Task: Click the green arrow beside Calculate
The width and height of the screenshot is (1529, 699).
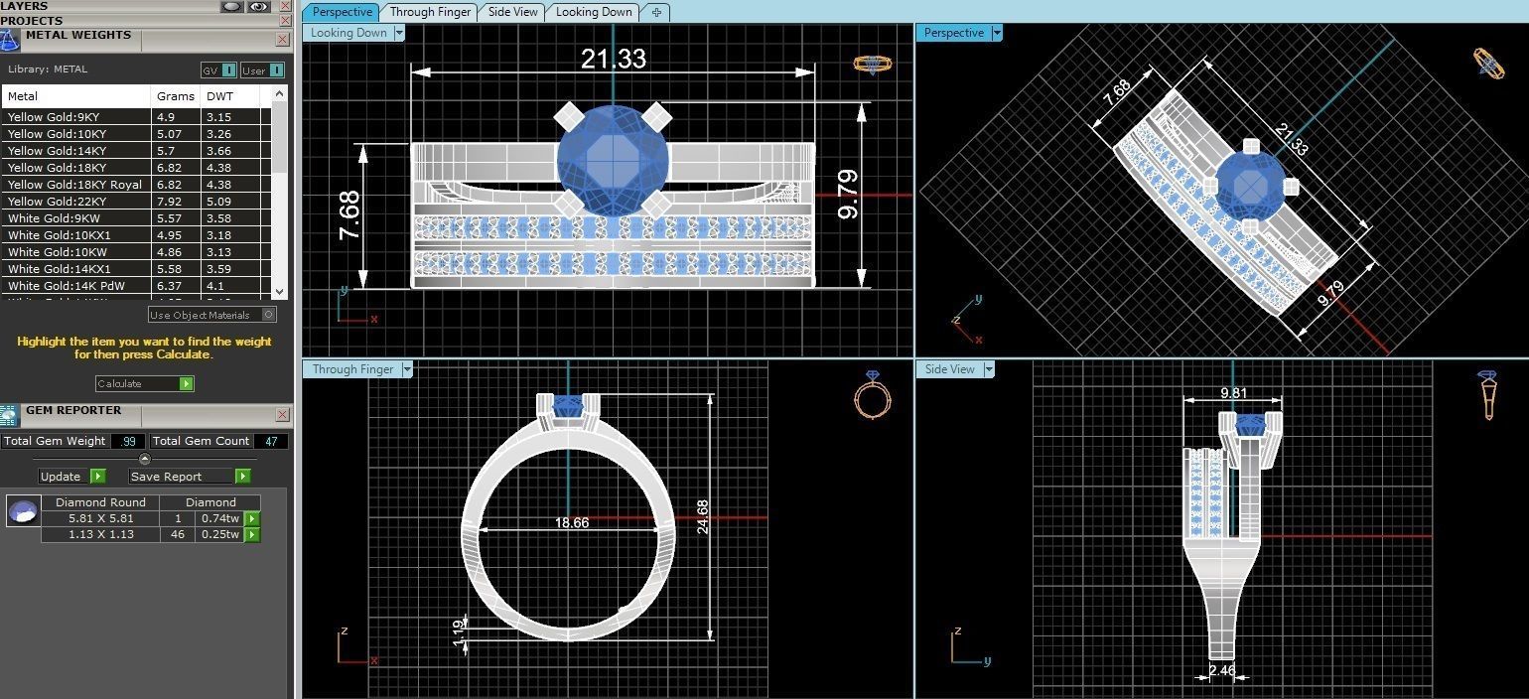Action: [186, 383]
